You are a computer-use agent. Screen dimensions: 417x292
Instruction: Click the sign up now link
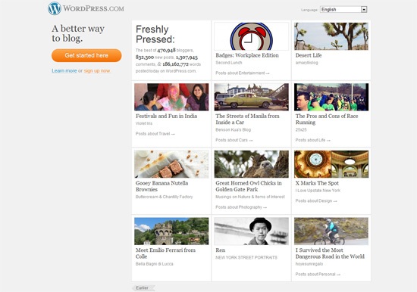coord(97,71)
